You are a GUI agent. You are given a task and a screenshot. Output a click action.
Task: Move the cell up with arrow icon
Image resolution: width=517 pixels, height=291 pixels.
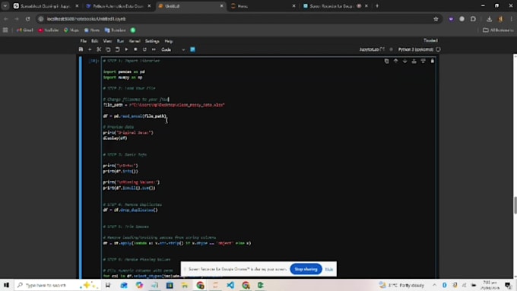pos(395,61)
